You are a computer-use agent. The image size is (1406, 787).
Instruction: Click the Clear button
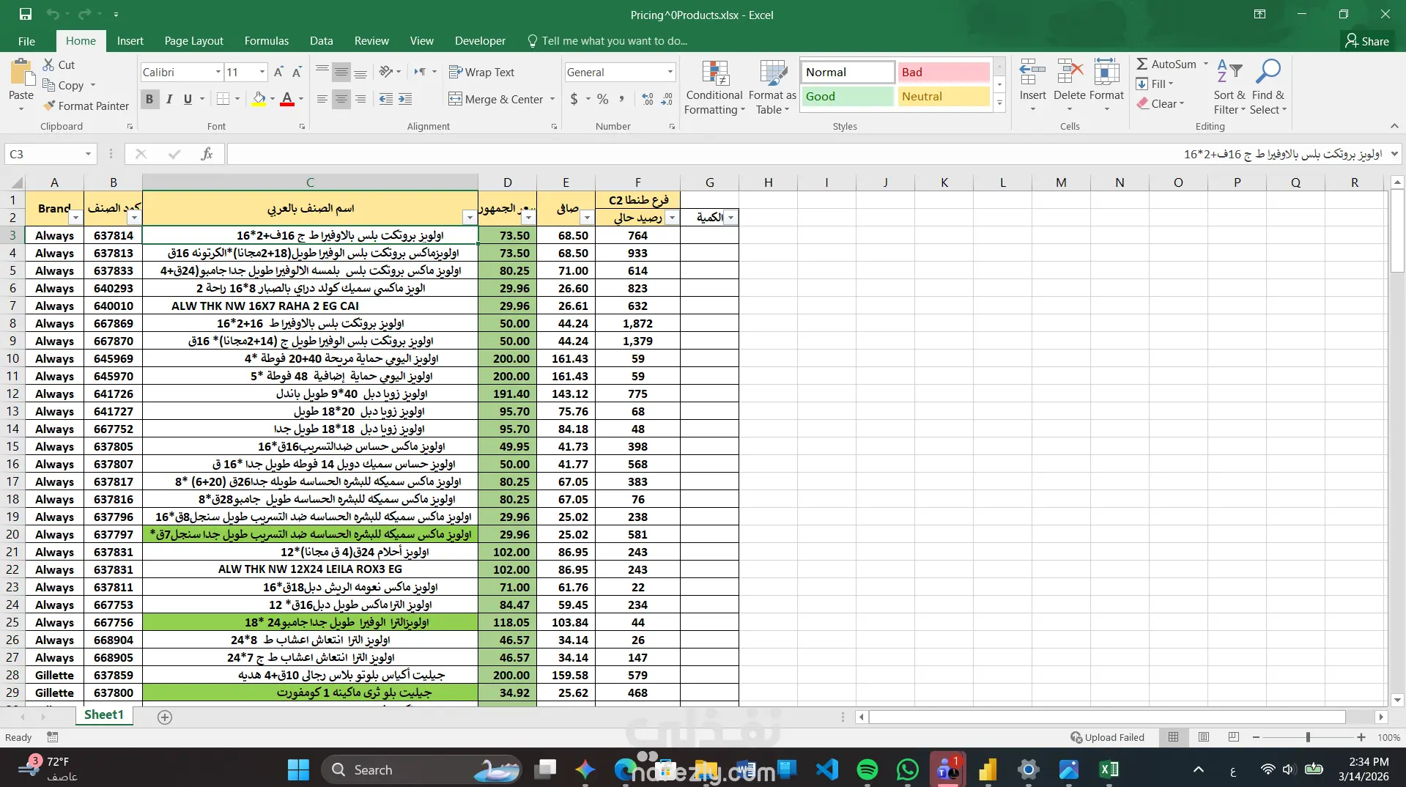click(1161, 104)
